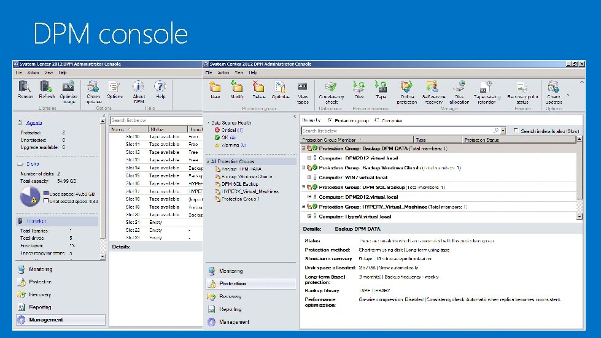Switch to Monitoring in right window
This screenshot has height=338, width=601.
tap(231, 271)
